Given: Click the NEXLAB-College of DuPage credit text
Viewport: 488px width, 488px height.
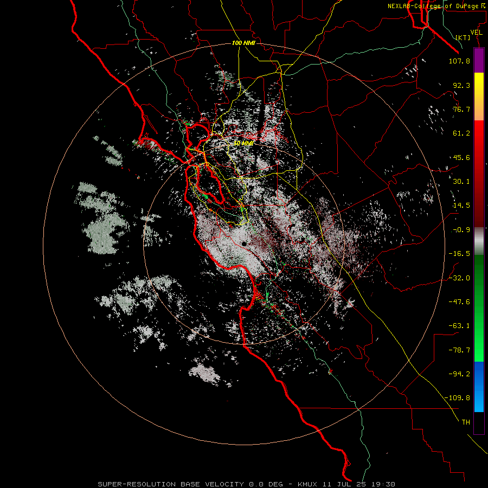Looking at the screenshot, I should tap(436, 6).
